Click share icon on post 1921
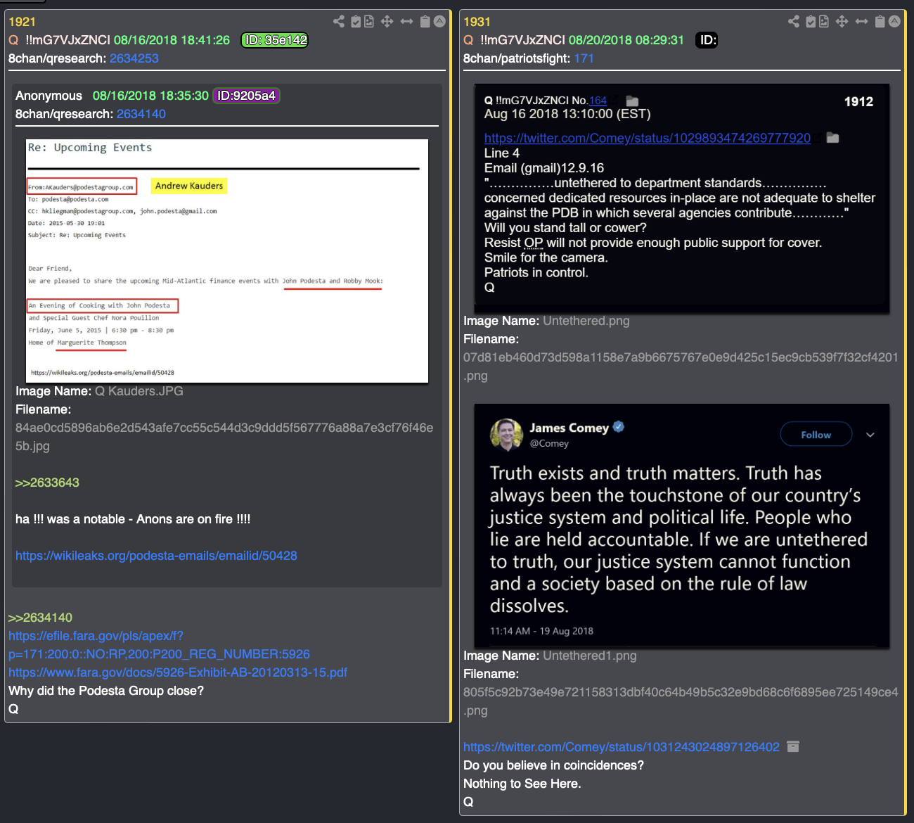The height and width of the screenshot is (823, 914). coord(339,21)
